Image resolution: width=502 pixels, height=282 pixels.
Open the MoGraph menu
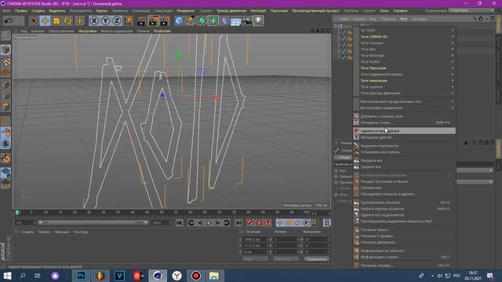[x=258, y=10]
